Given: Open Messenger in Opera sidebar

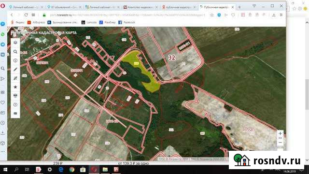Looking at the screenshot, I should click(2, 24).
